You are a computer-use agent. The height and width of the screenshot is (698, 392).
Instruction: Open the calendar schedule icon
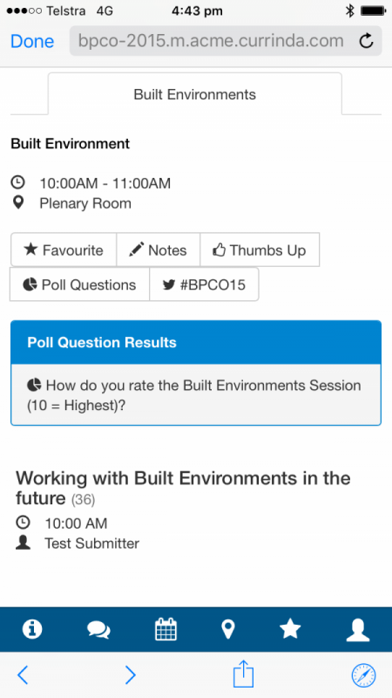pos(166,629)
